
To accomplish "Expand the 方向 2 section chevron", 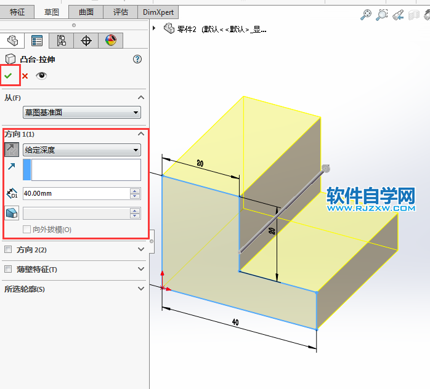I will point(141,249).
